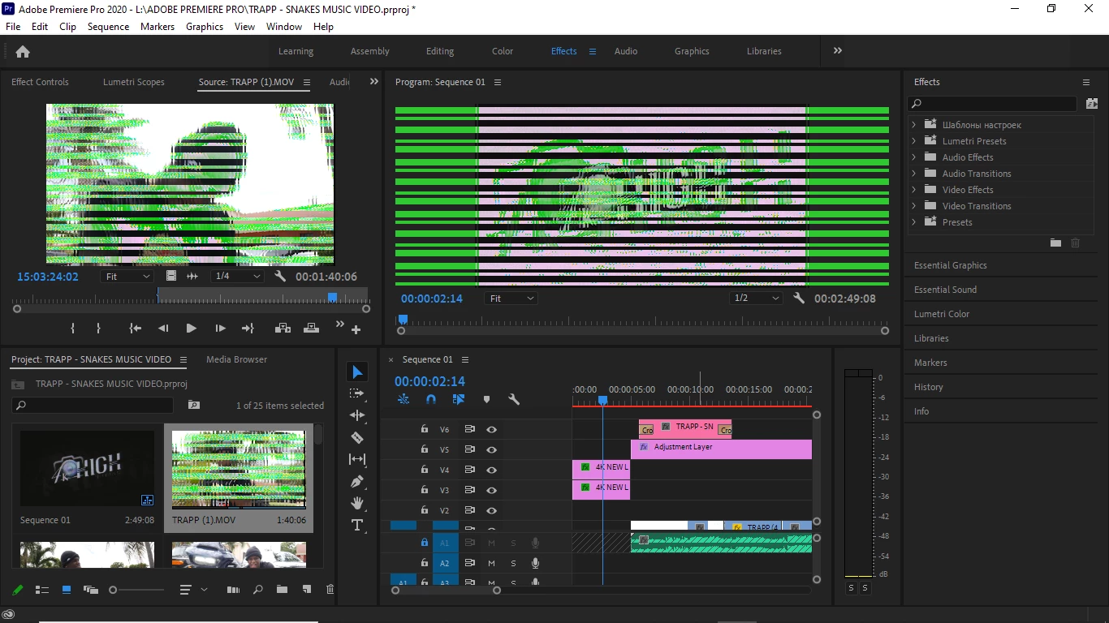Toggle insert sequences as nests button

(x=403, y=399)
